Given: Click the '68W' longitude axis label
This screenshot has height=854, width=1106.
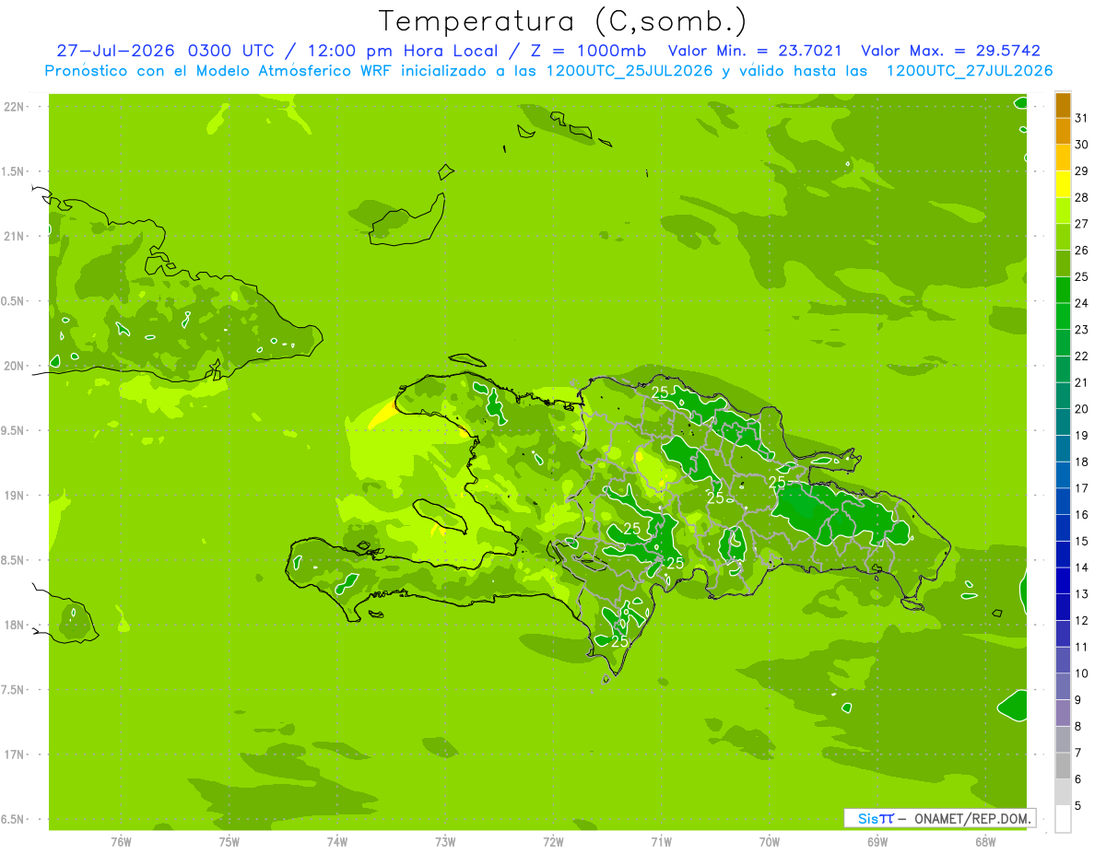Looking at the screenshot, I should pos(985,842).
